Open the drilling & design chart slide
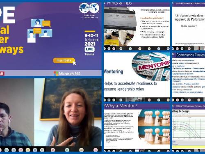The width and height of the screenshot is (205, 154). 189,128
